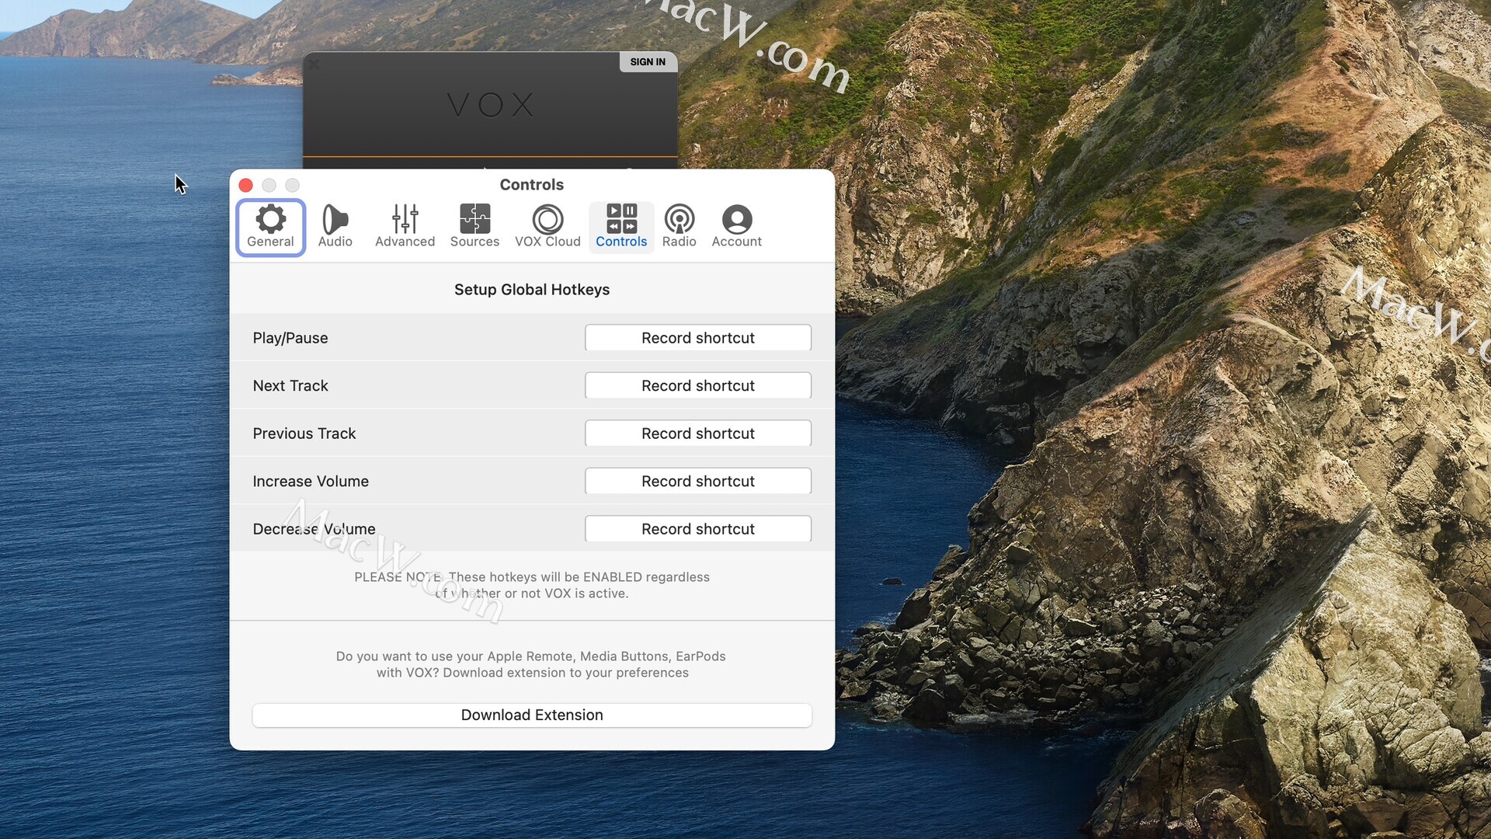Record shortcut for Play/Pause
Image resolution: width=1491 pixels, height=839 pixels.
[x=698, y=338]
